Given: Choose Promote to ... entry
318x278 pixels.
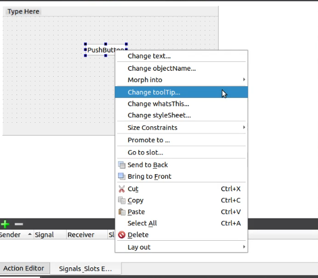Looking at the screenshot, I should [181, 140].
